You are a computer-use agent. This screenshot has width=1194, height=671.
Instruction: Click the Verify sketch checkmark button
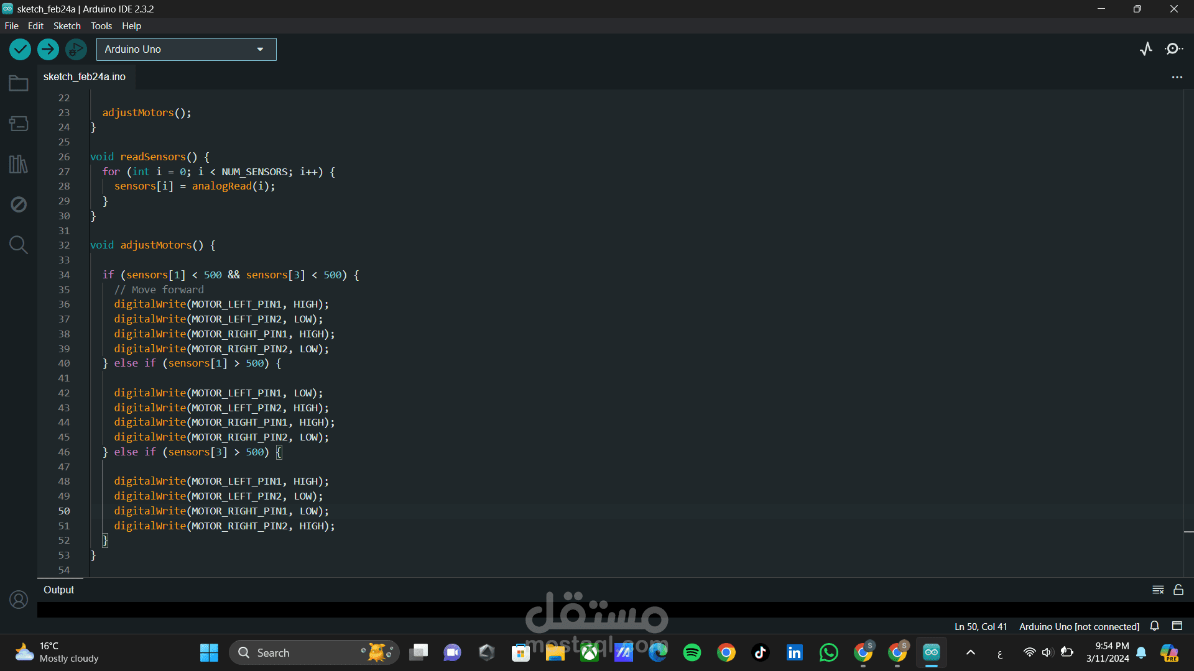coord(20,49)
